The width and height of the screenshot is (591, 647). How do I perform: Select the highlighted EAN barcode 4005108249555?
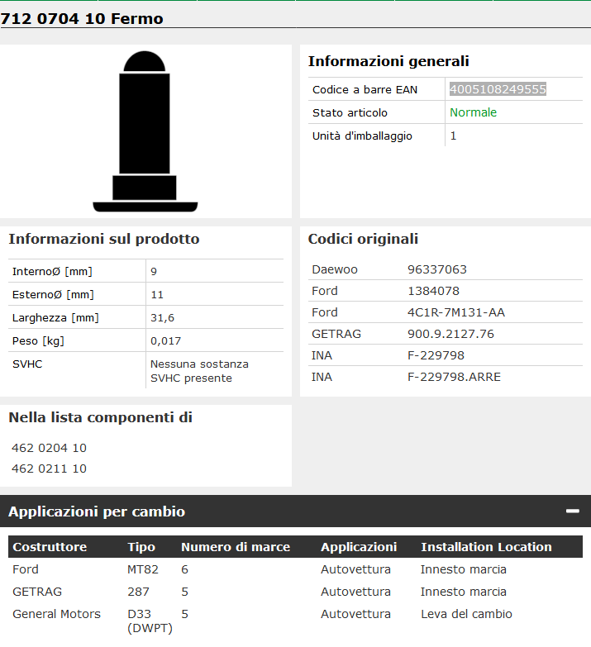point(498,89)
